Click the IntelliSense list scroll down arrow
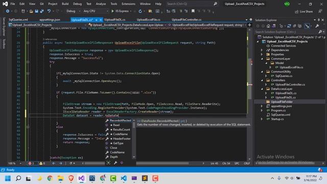Image resolution: width=327 pixels, height=184 pixels. 134,157
